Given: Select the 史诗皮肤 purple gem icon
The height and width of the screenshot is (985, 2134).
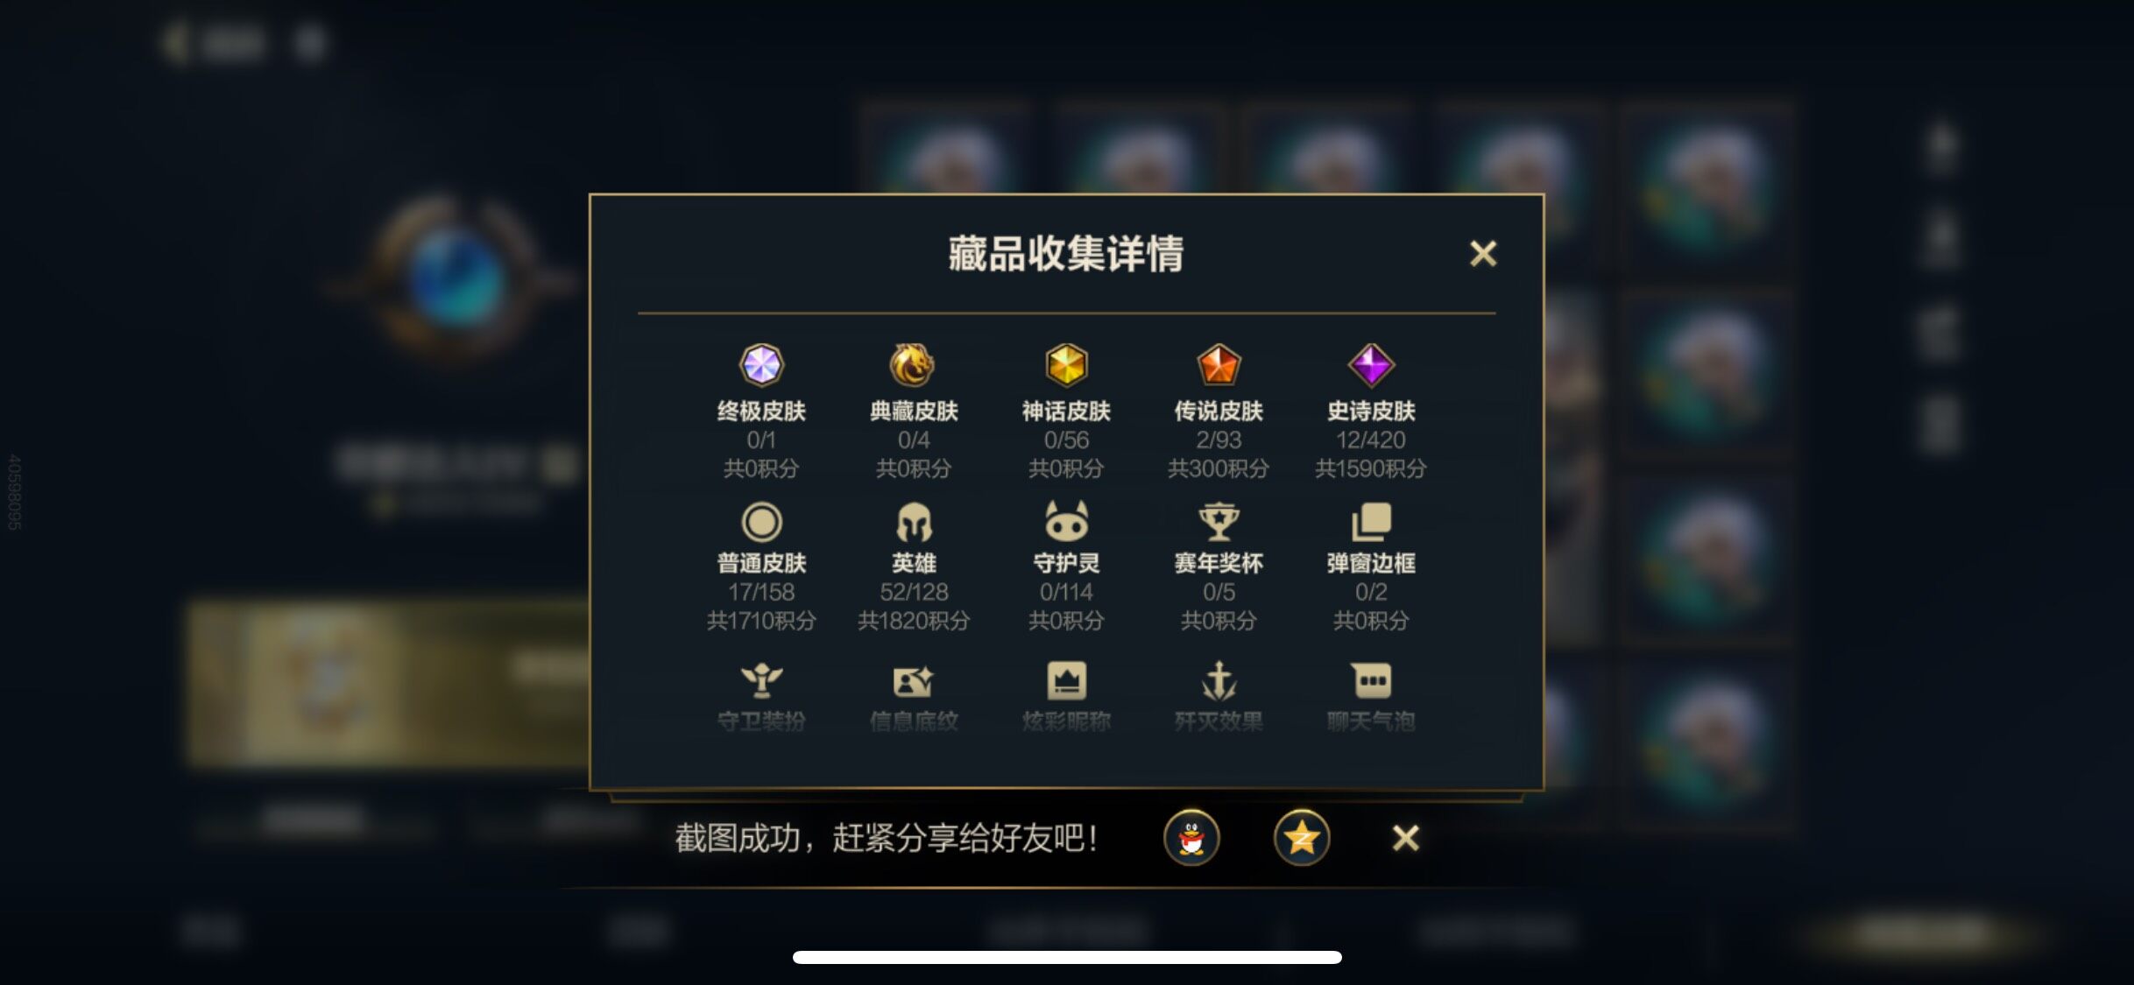Looking at the screenshot, I should [1371, 365].
